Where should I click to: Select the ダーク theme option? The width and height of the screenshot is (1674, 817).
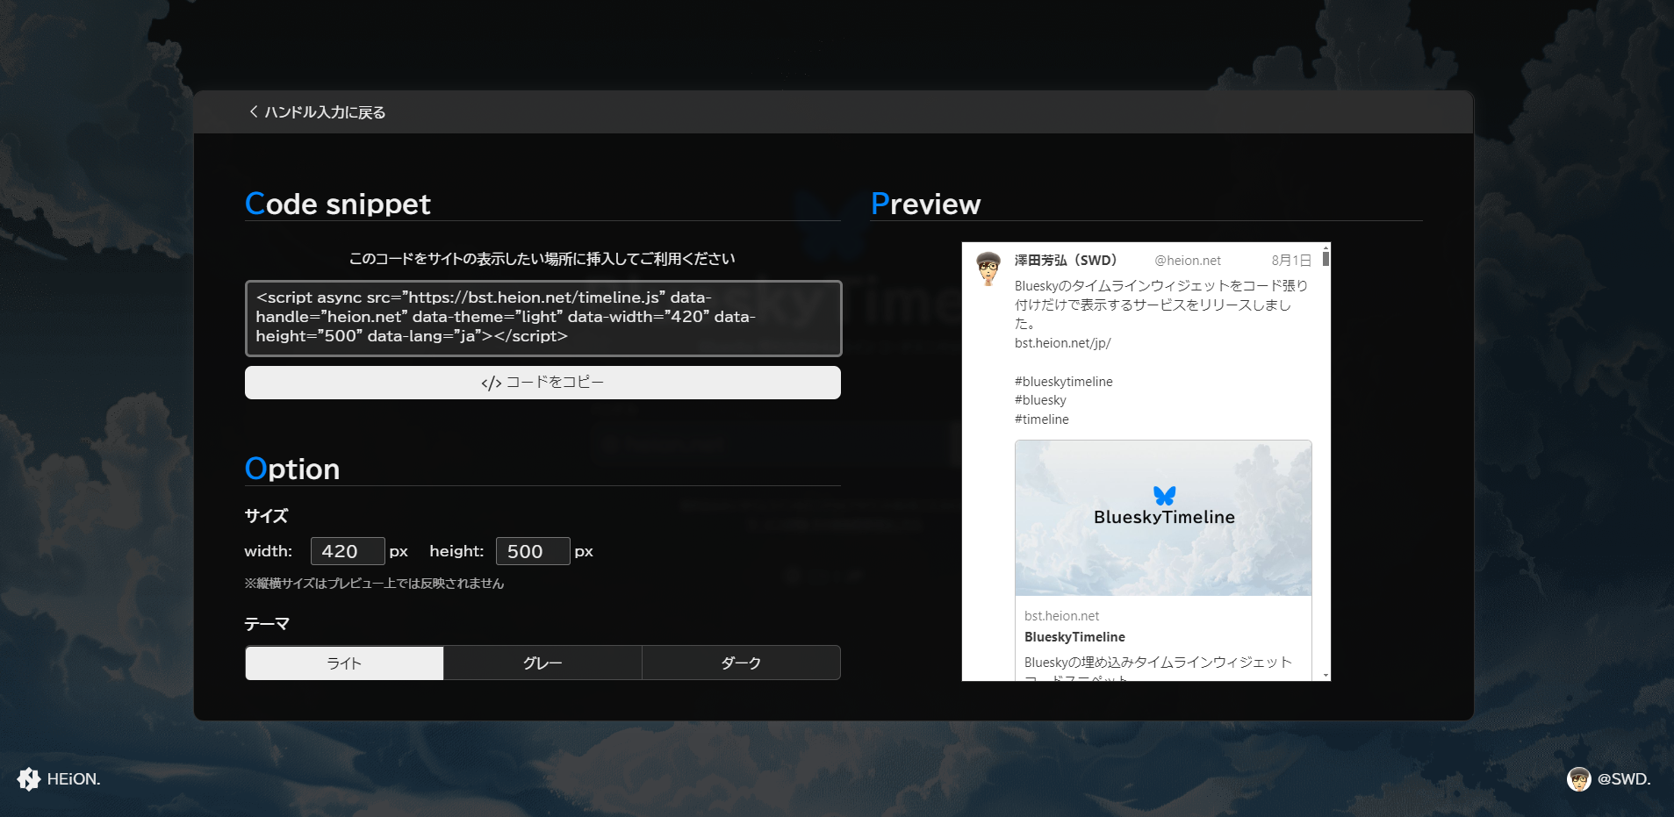point(742,663)
